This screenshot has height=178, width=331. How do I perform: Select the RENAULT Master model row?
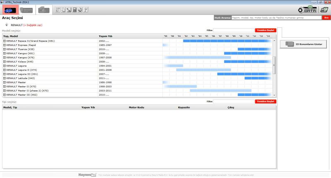click(137, 82)
